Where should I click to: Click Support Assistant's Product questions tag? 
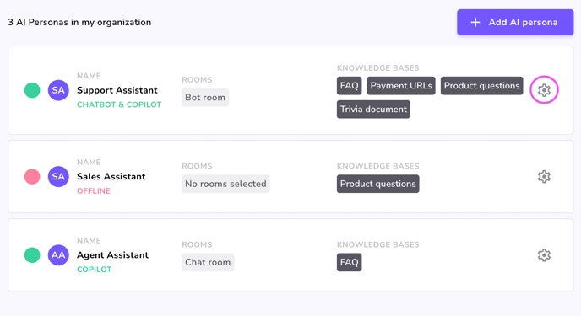click(481, 86)
